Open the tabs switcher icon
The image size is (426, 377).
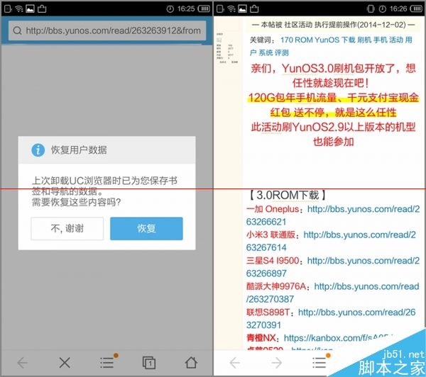pos(149,362)
